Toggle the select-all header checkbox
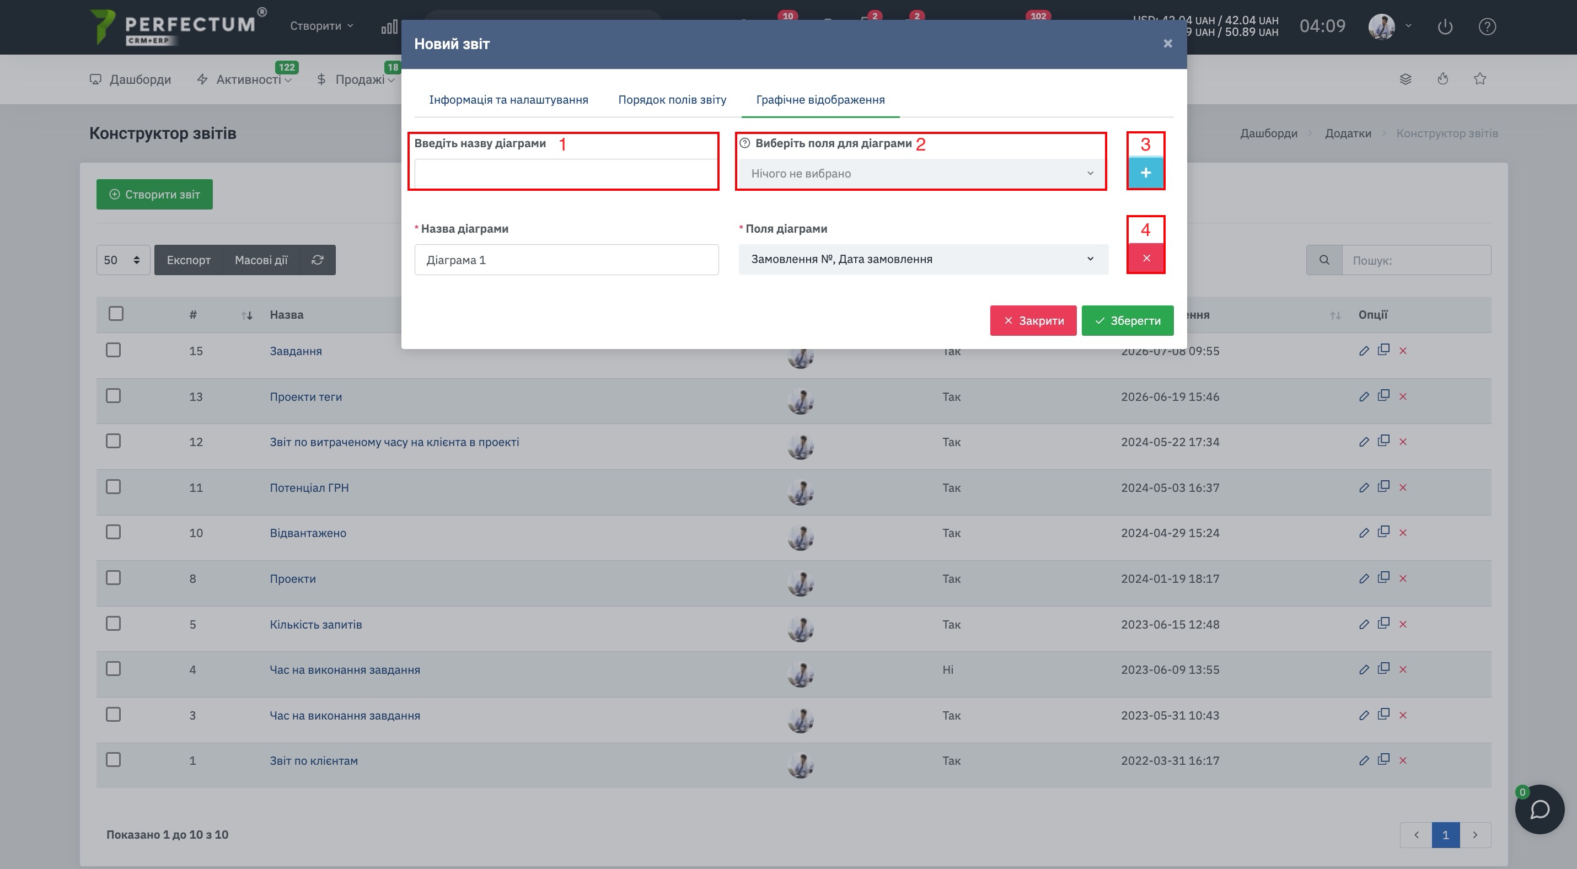This screenshot has width=1577, height=869. point(116,314)
